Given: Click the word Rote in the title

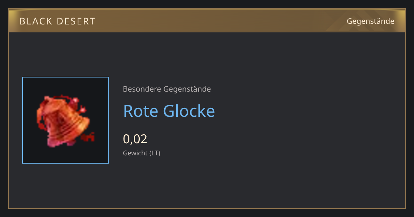Looking at the screenshot, I should coord(140,111).
